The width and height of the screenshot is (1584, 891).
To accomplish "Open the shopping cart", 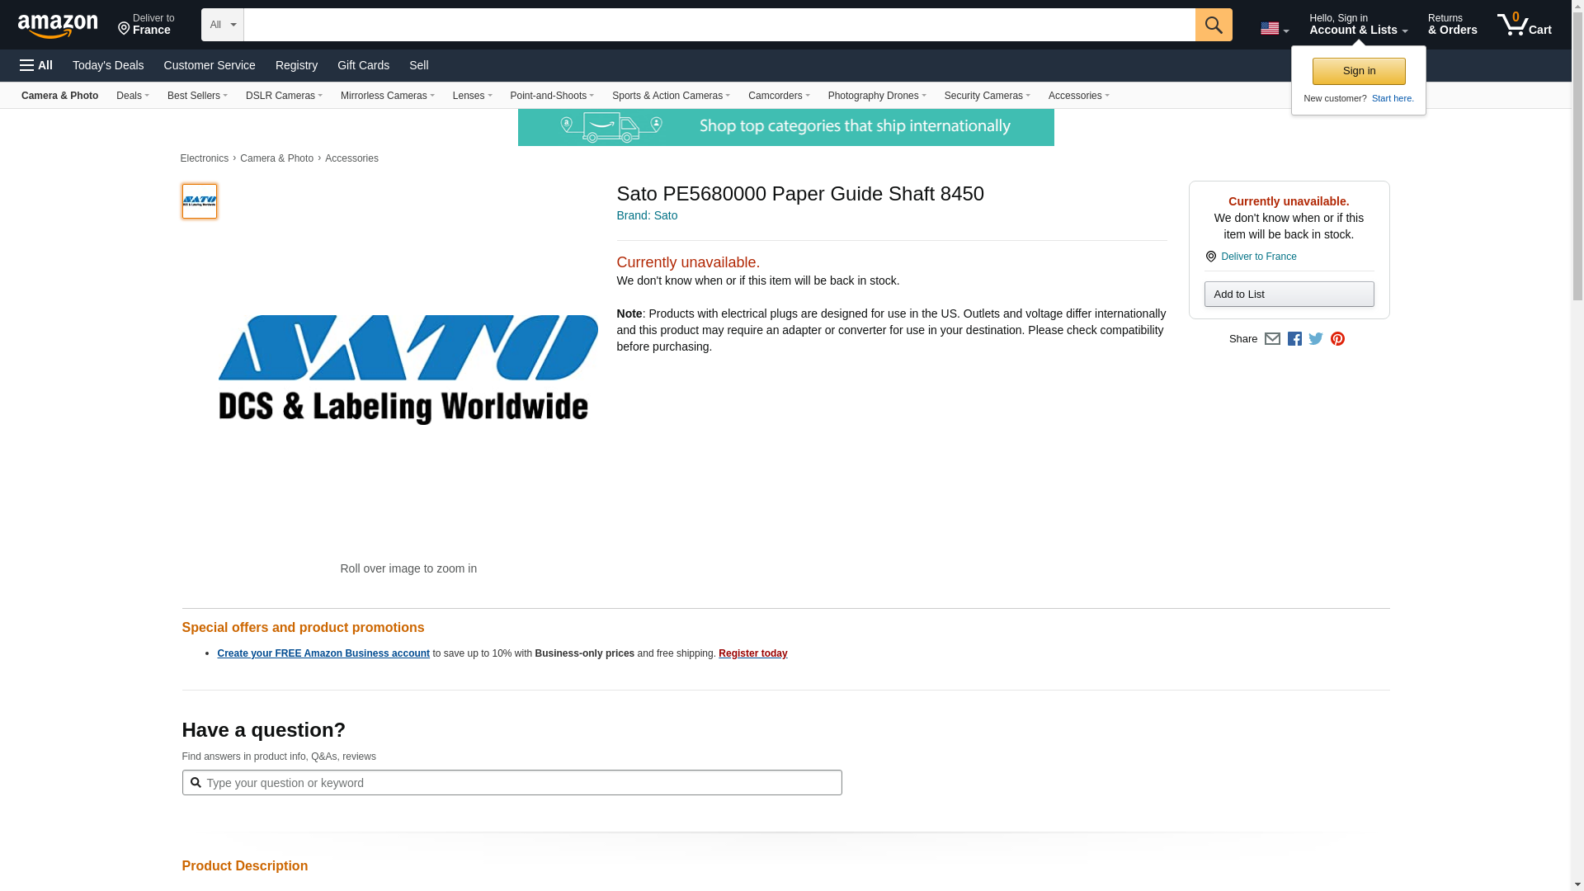I will (1524, 25).
